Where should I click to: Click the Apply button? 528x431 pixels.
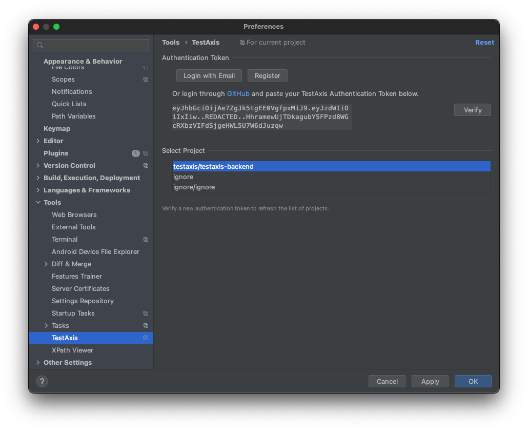point(430,381)
